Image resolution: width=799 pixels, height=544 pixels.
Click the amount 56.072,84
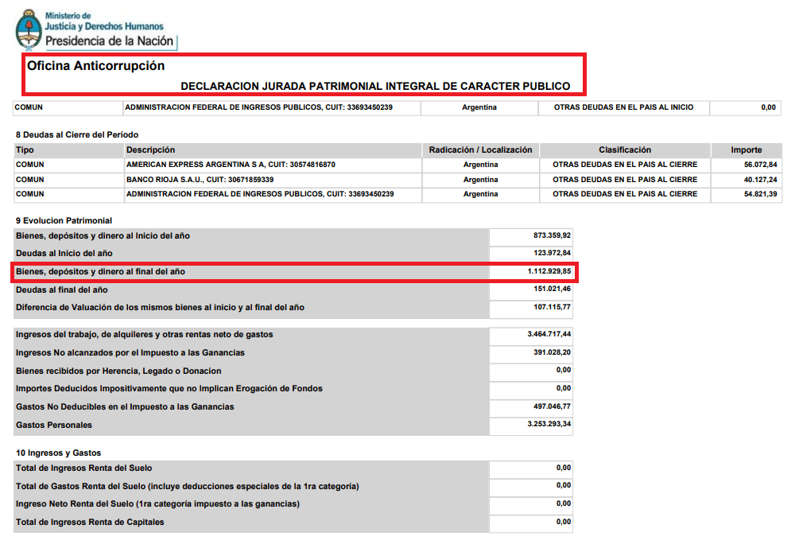coord(760,165)
